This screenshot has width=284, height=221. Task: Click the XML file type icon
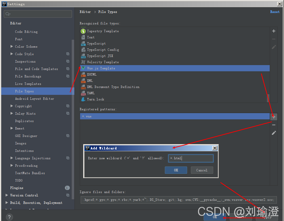coord(83,81)
